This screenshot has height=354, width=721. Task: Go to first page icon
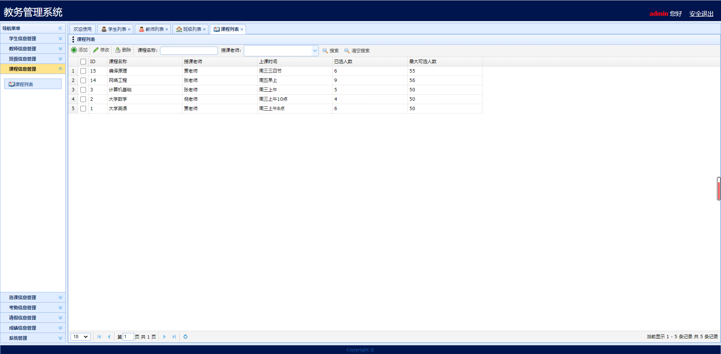point(99,337)
